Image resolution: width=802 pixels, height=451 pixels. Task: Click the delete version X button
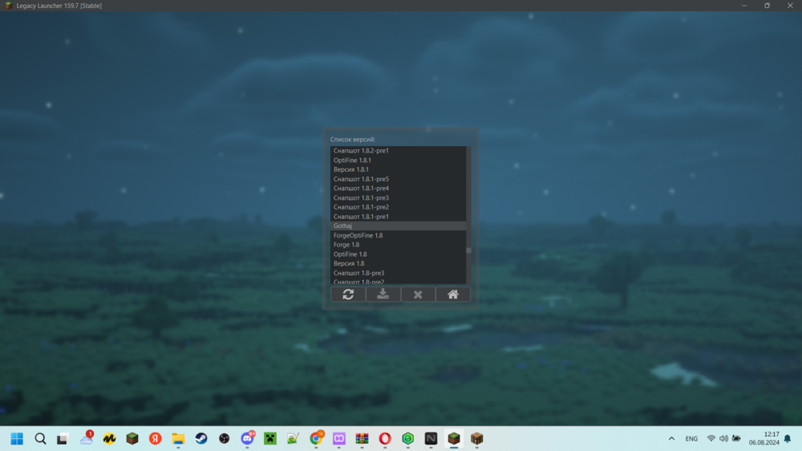pyautogui.click(x=418, y=295)
